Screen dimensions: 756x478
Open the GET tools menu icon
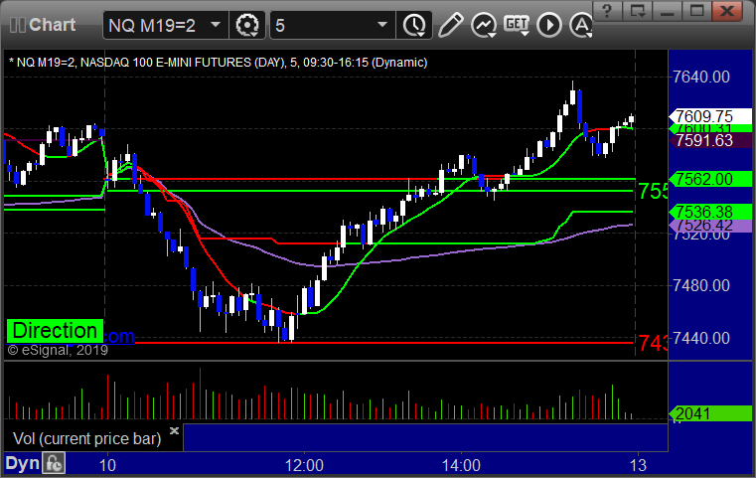(x=517, y=25)
